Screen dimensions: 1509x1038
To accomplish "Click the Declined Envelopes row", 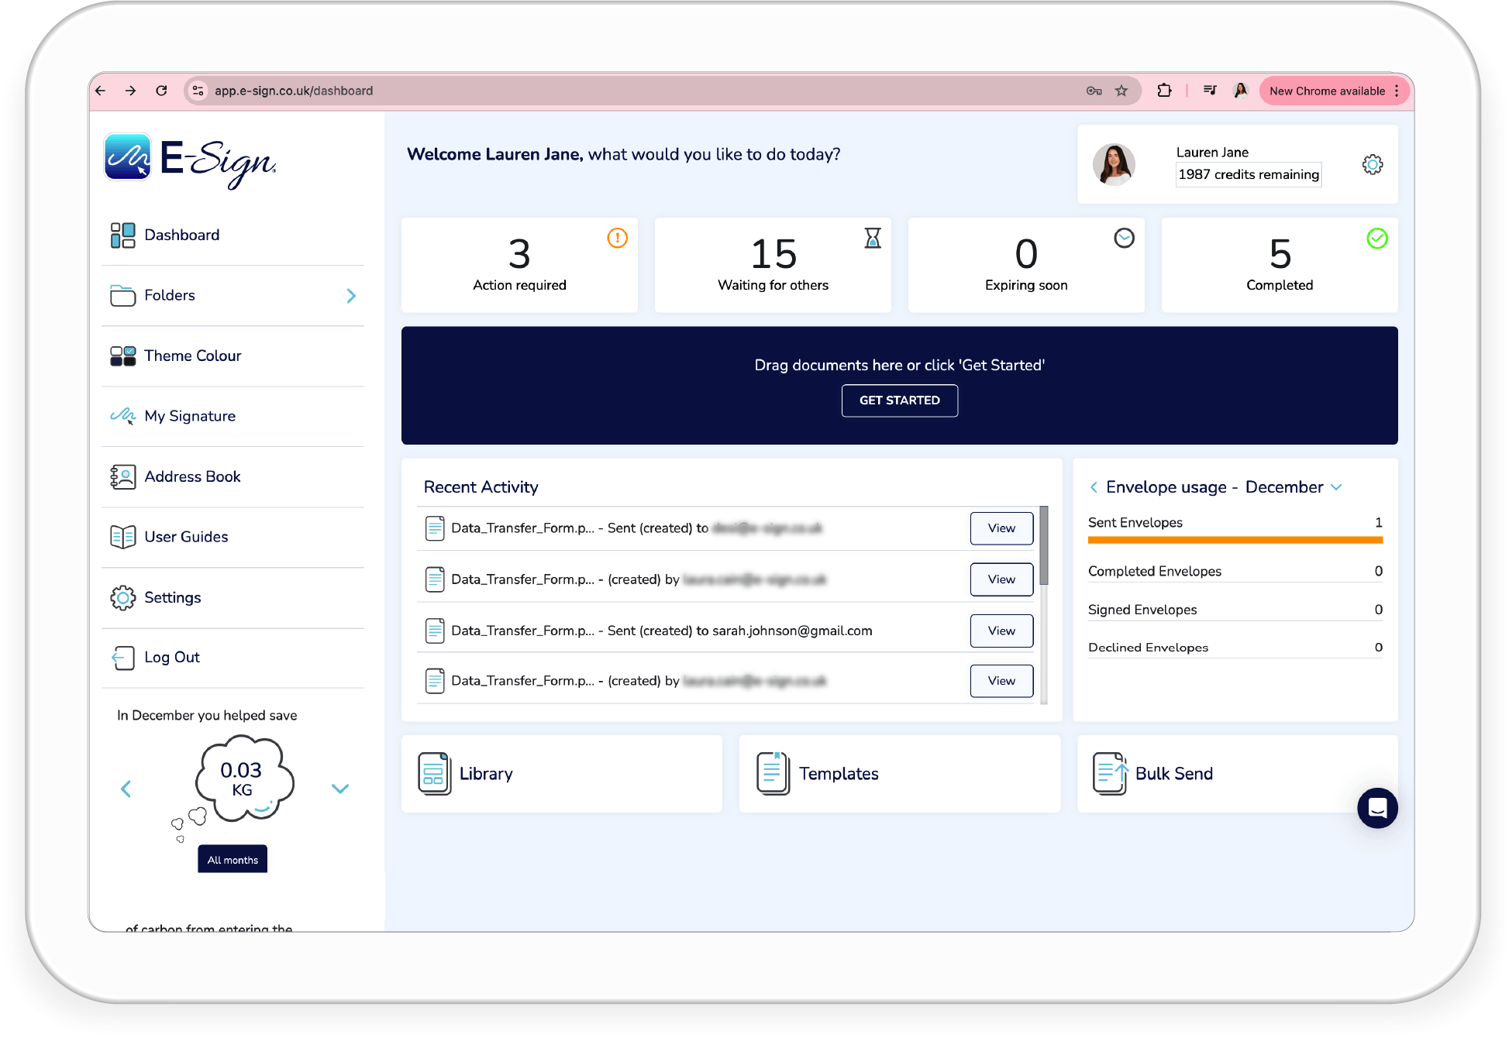I will click(1235, 648).
